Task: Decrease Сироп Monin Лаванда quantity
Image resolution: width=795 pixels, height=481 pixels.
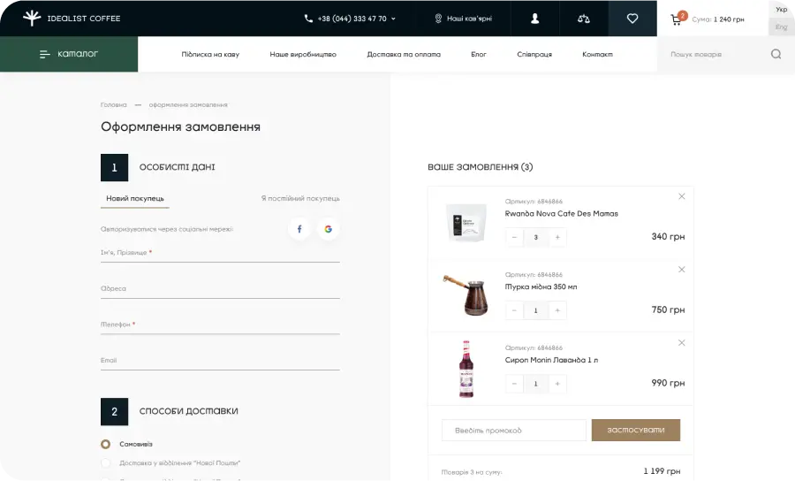Action: (x=514, y=384)
